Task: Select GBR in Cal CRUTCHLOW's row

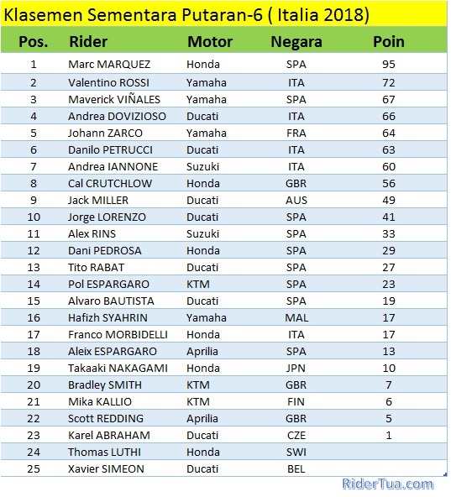Action: pos(296,184)
